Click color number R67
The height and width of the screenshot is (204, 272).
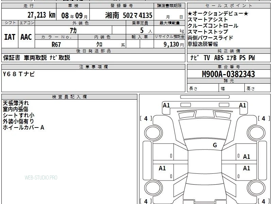(x=56, y=45)
